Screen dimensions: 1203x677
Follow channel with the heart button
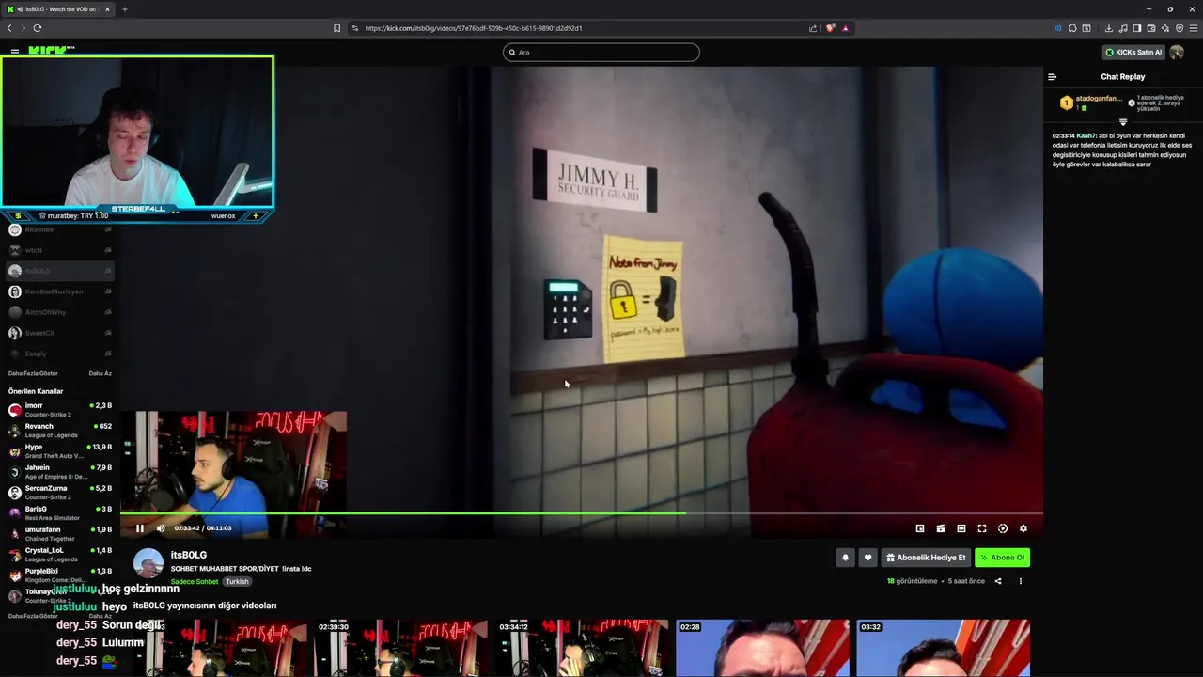[x=867, y=558]
